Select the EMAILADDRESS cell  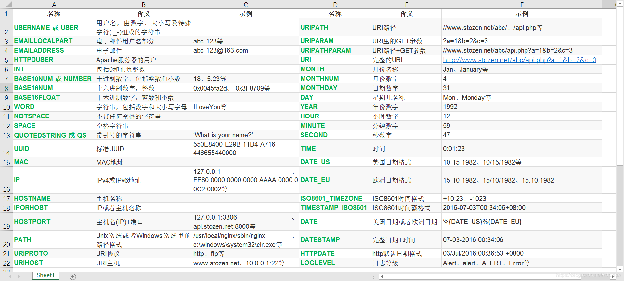pos(54,50)
